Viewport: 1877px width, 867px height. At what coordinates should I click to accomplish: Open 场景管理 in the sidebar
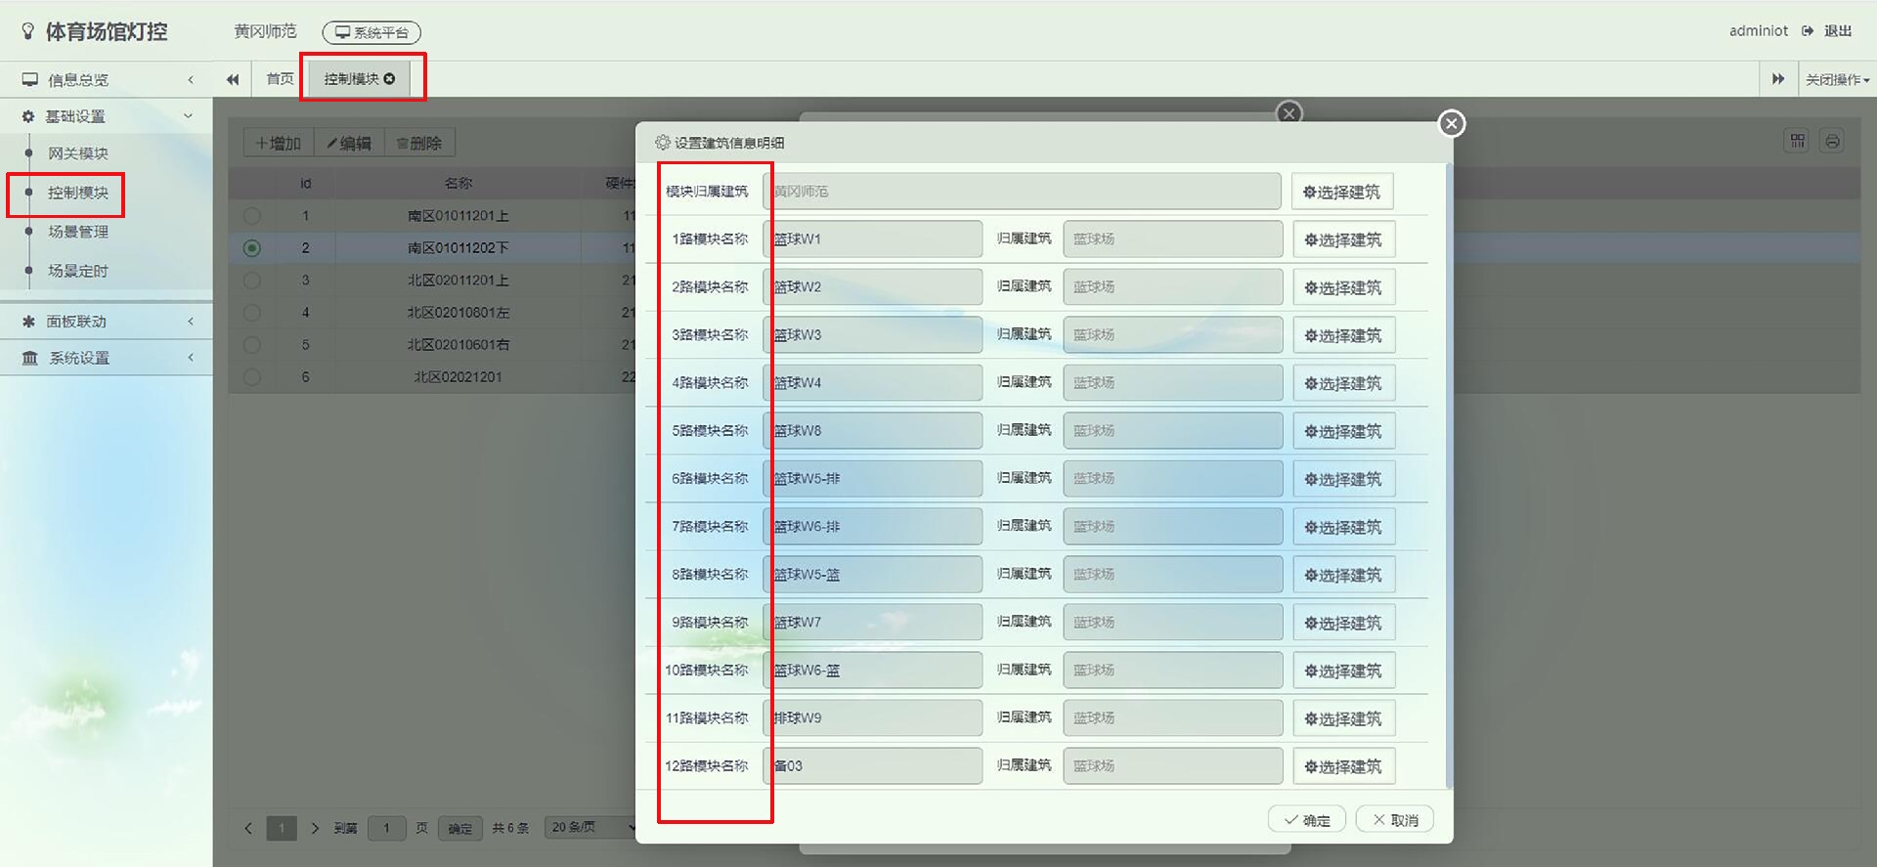78,232
